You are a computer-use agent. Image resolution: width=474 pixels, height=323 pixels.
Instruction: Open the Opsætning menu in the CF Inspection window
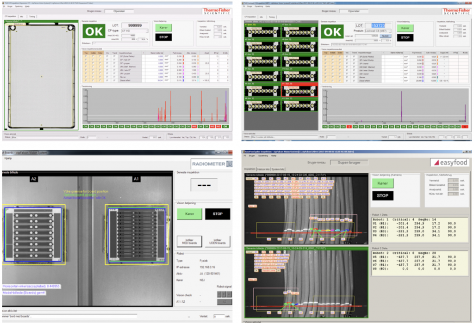click(x=19, y=6)
